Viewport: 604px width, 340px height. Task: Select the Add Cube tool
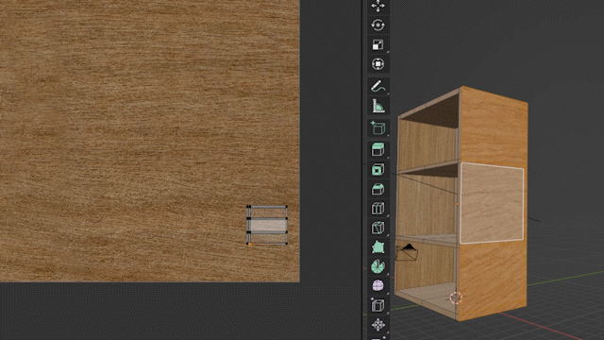coord(377,128)
